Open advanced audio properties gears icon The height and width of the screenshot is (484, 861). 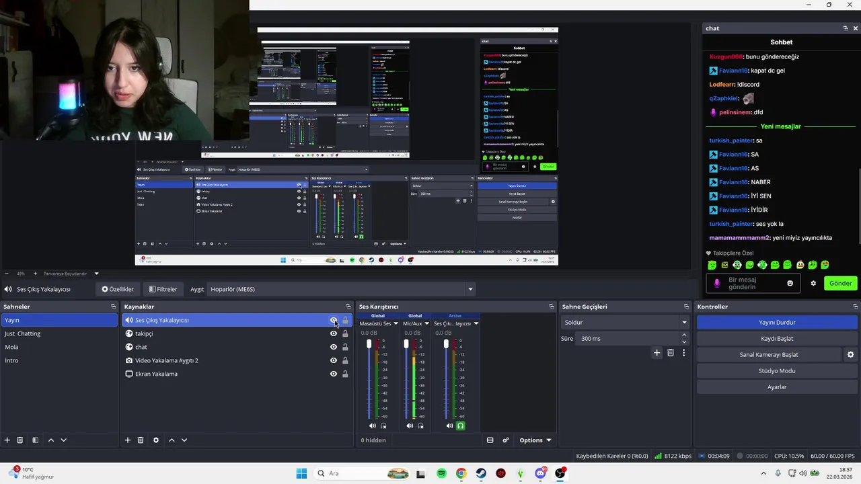[x=506, y=440]
